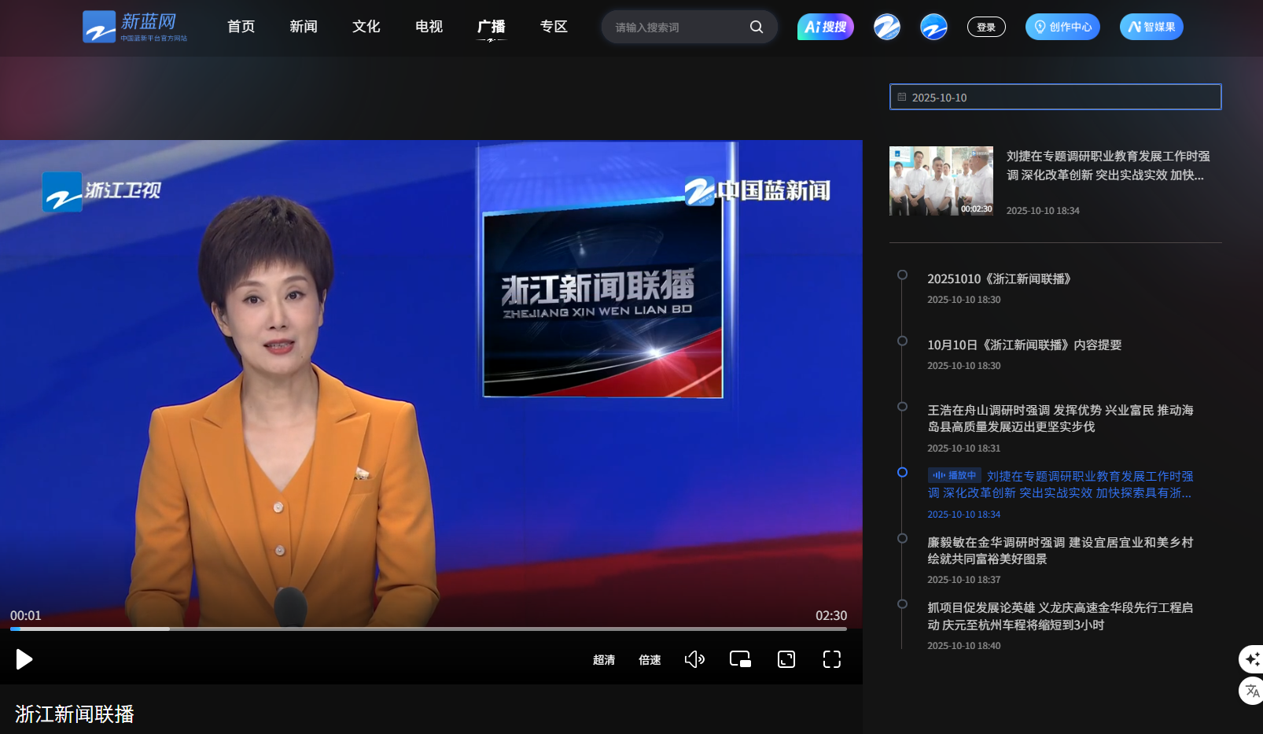
Task: Click the search magnifier icon
Action: click(757, 27)
